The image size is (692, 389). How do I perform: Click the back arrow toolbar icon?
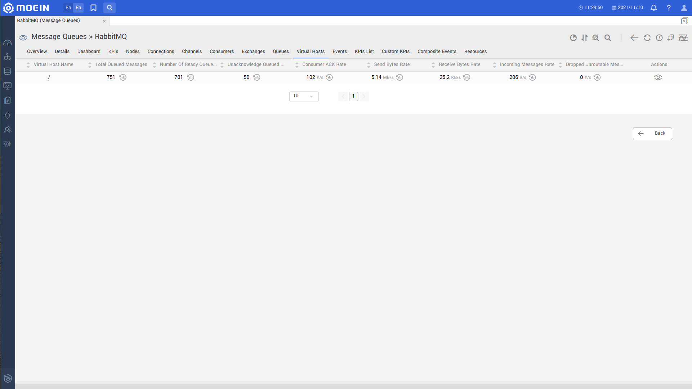point(634,38)
